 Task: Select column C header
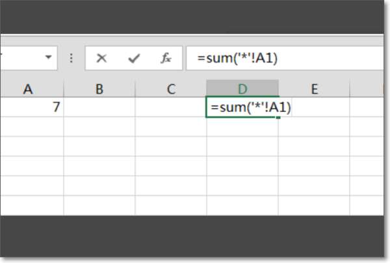171,89
